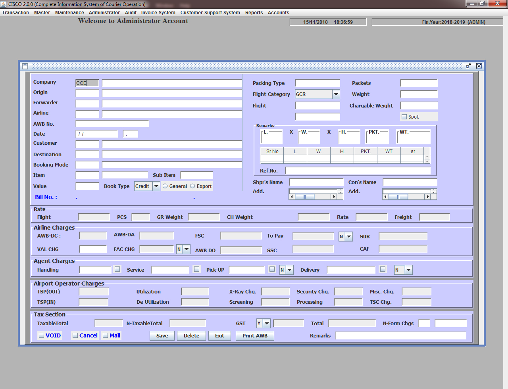The image size is (508, 389).
Task: Click down arrow of dimensions table scrollbar
Action: click(427, 161)
